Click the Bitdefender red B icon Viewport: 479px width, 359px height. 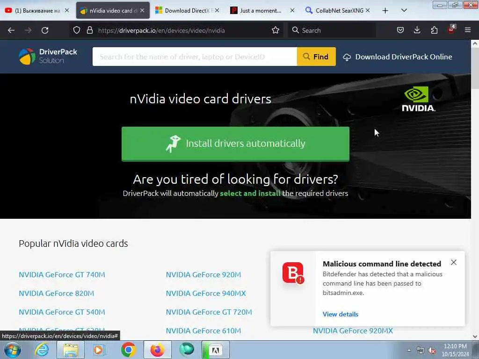[x=293, y=273]
